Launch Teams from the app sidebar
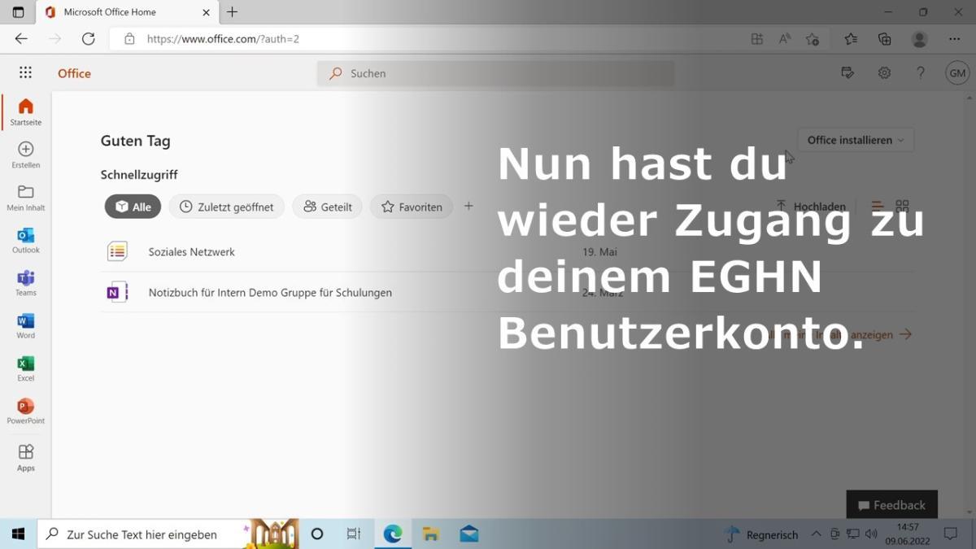Viewport: 976px width, 549px height. [x=25, y=283]
